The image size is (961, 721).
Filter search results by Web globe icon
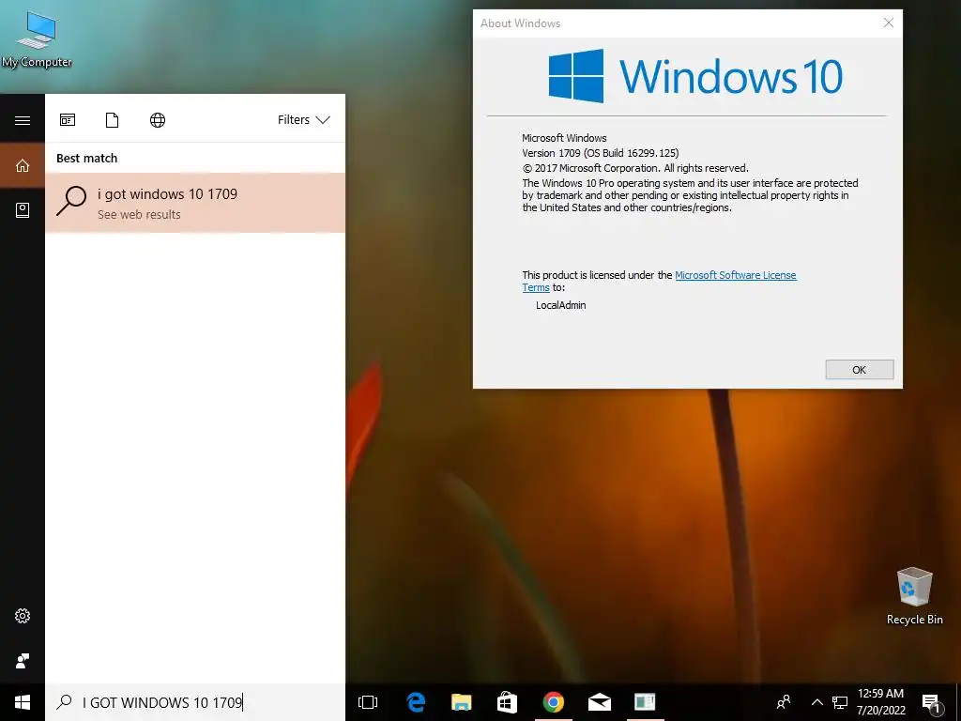158,120
